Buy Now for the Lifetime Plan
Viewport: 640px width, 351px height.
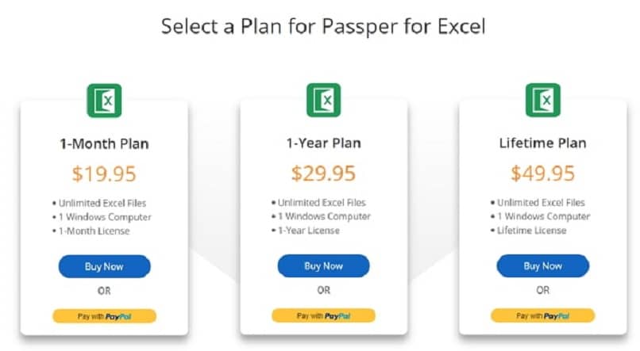coord(542,266)
